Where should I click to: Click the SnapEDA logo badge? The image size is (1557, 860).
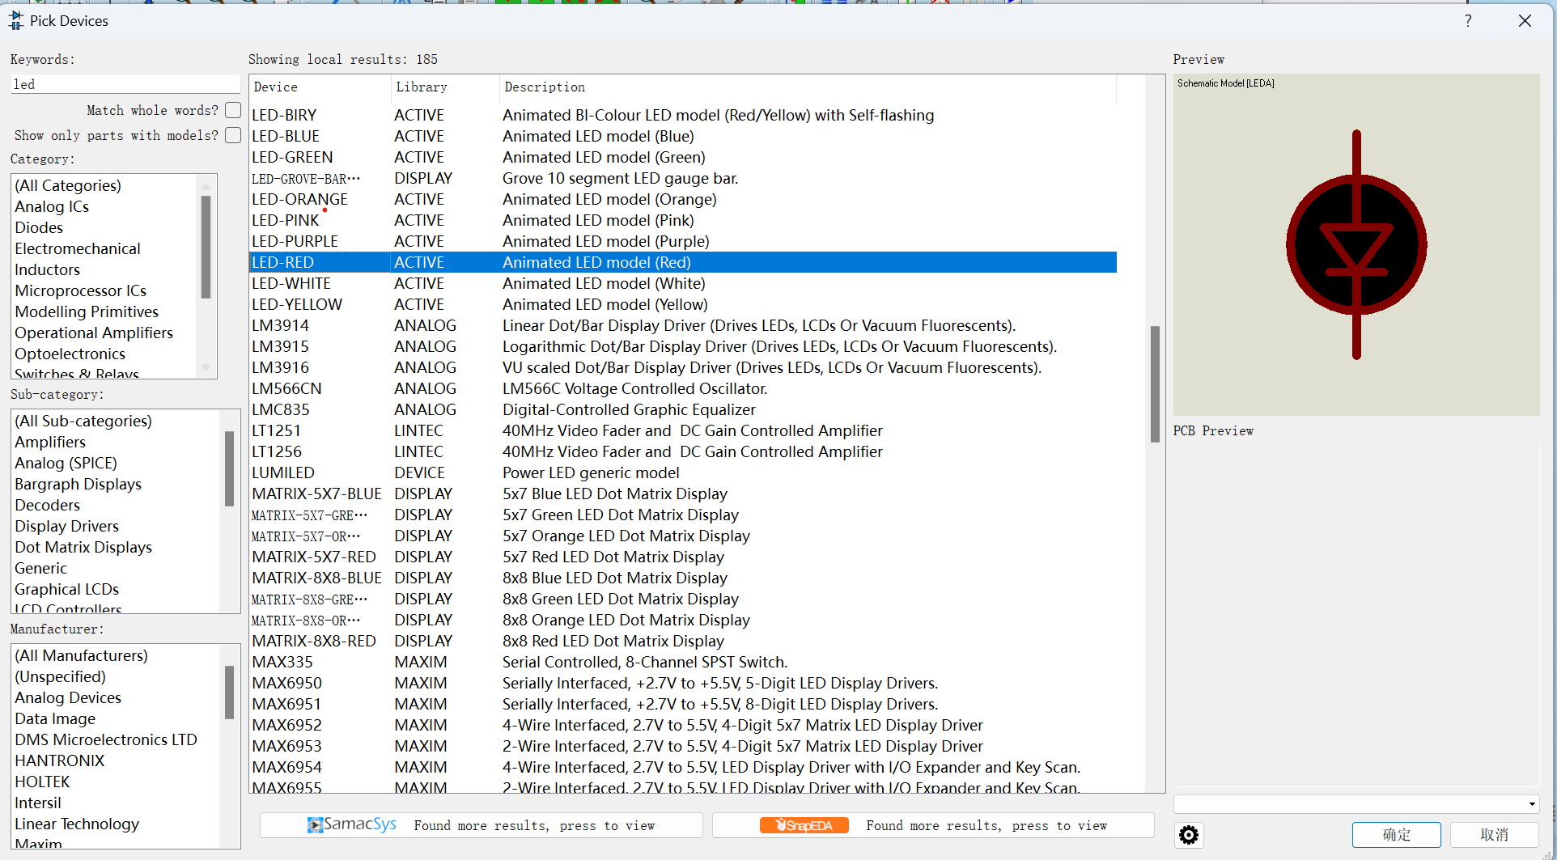(x=804, y=825)
